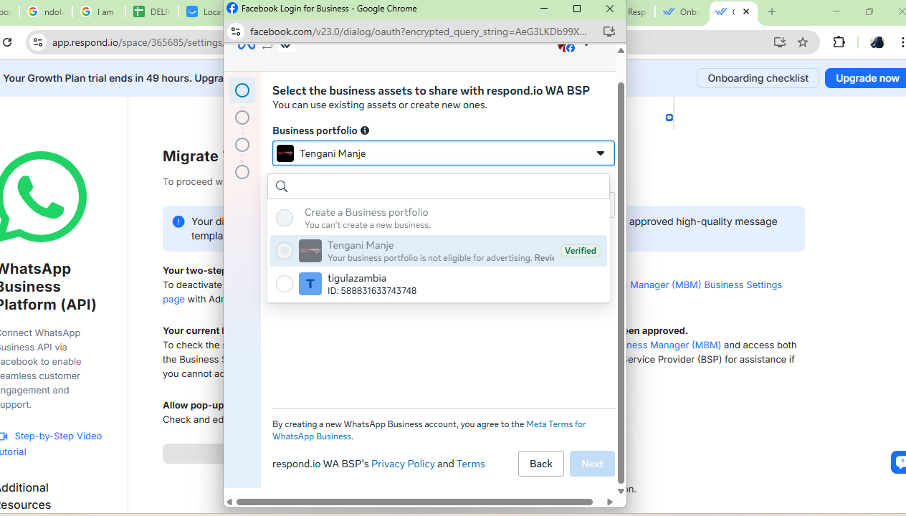Viewport: 906px width, 516px height.
Task: Click the tigulazambia portfolio avatar icon
Action: [x=310, y=284]
